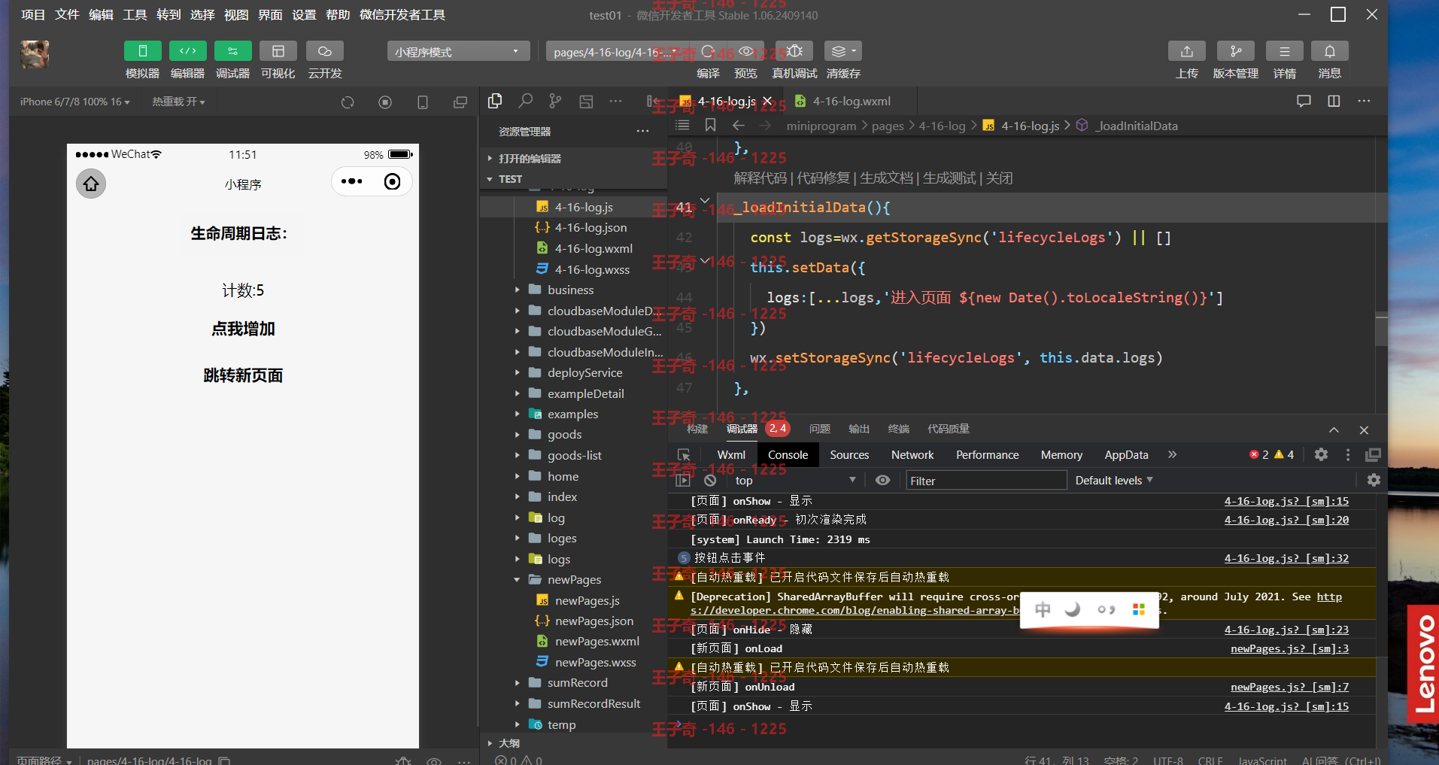Open the newPages.js? [sm]:3 source link
The height and width of the screenshot is (765, 1439).
pos(1289,648)
